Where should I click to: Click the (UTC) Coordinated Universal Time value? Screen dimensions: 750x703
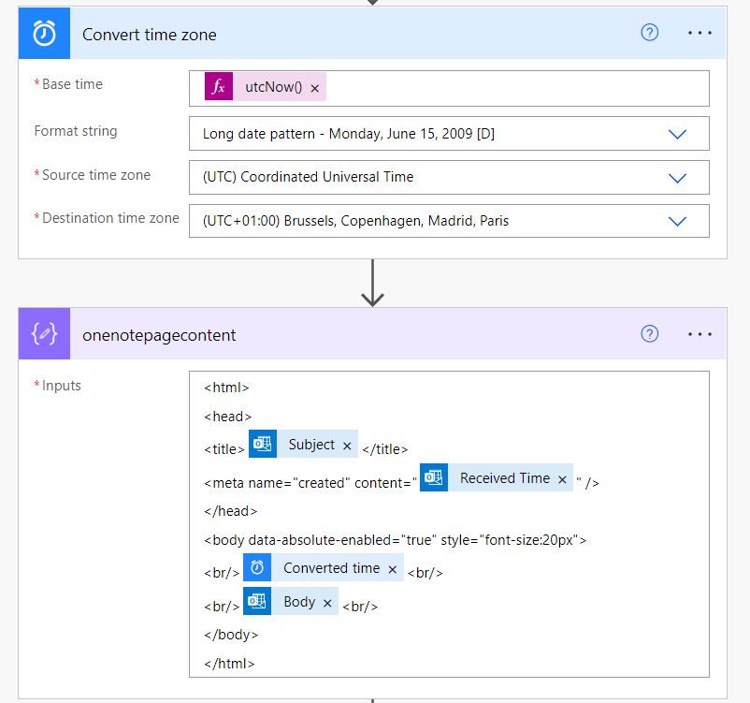point(308,177)
